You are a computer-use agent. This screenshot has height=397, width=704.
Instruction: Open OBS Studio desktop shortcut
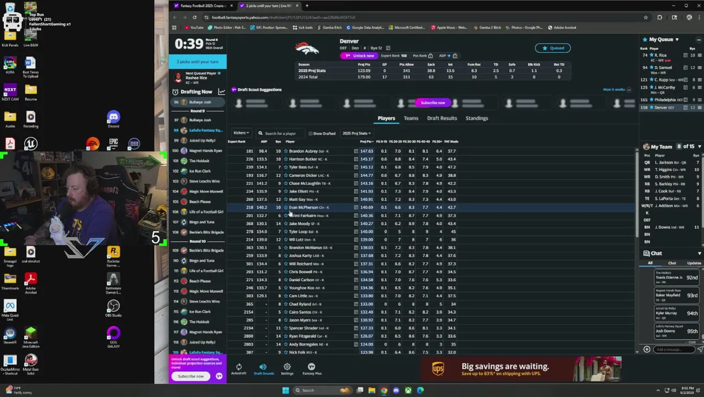click(x=113, y=308)
